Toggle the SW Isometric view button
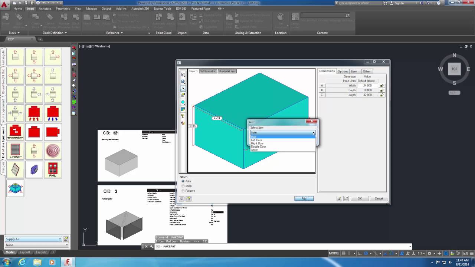This screenshot has width=475, height=267. click(208, 71)
